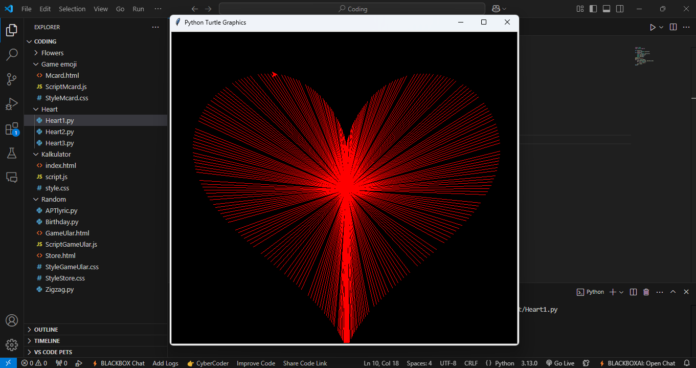Open the Source Control sidebar icon
Image resolution: width=696 pixels, height=368 pixels.
[12, 79]
